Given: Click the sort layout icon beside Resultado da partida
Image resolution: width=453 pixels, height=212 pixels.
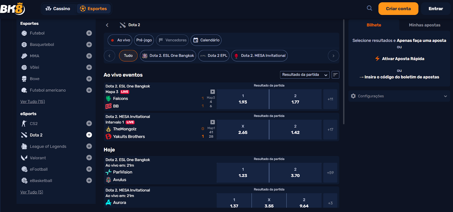Looking at the screenshot, I should (335, 75).
